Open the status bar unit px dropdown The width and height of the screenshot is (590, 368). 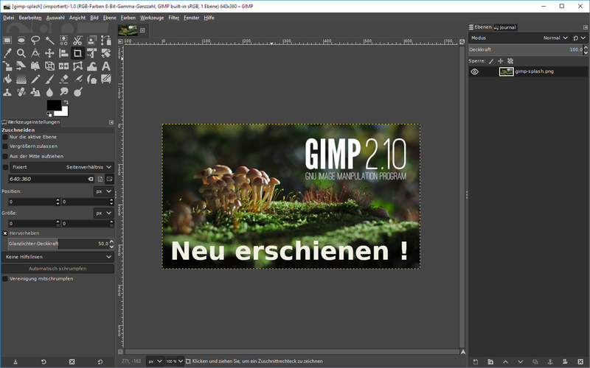coord(155,361)
